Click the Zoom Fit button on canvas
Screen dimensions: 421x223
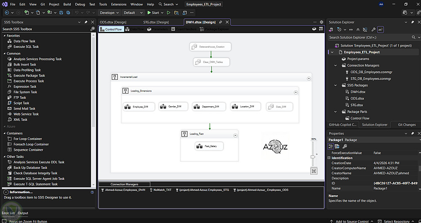pyautogui.click(x=314, y=171)
